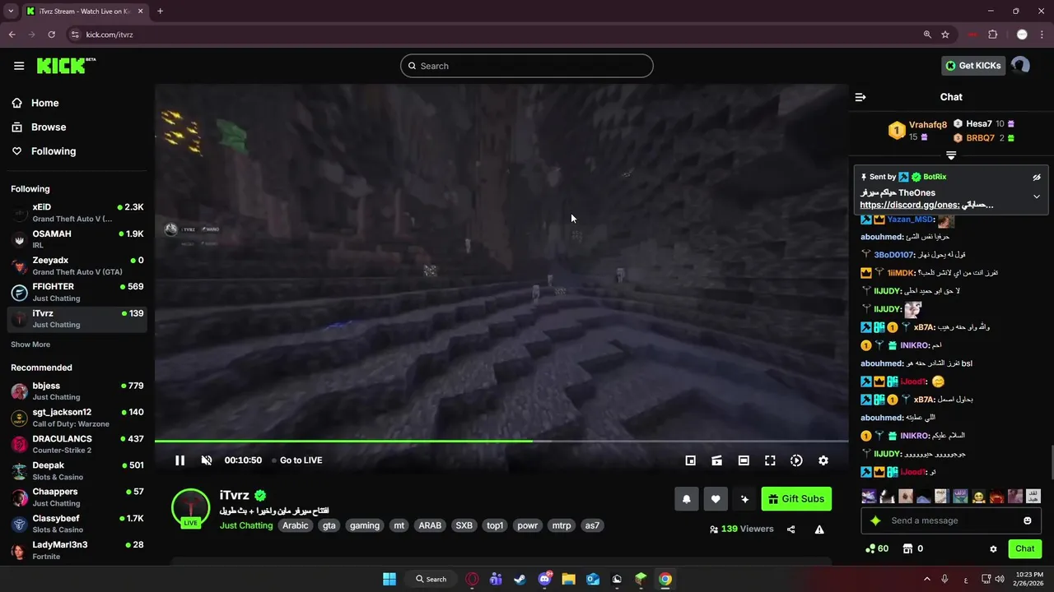Open the emoji picker in chat
The height and width of the screenshot is (592, 1054).
click(1027, 520)
